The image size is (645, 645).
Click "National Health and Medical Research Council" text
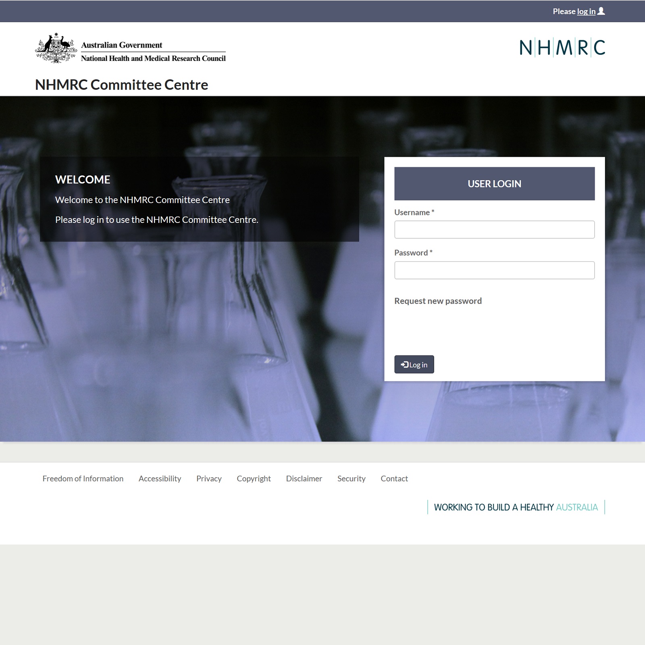tap(153, 58)
